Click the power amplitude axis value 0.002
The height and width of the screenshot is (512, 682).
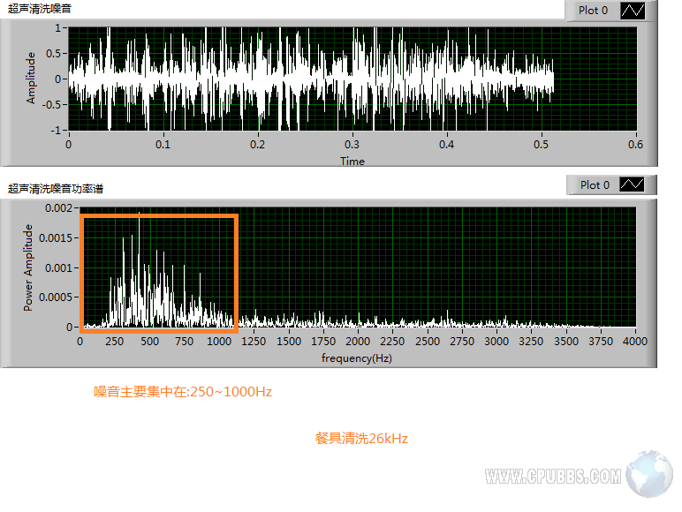pos(58,208)
